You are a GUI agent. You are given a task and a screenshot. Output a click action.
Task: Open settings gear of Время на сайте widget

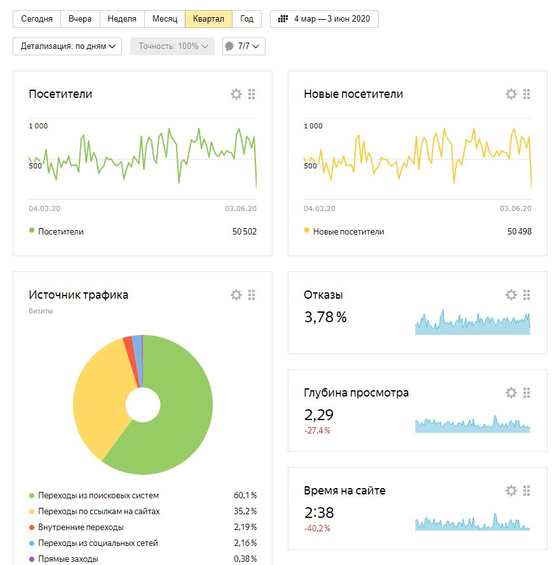click(x=511, y=491)
